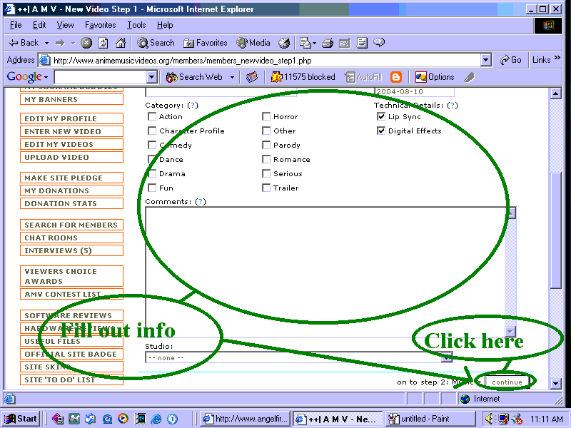Go to the Home page icon
The width and height of the screenshot is (571, 428).
121,43
